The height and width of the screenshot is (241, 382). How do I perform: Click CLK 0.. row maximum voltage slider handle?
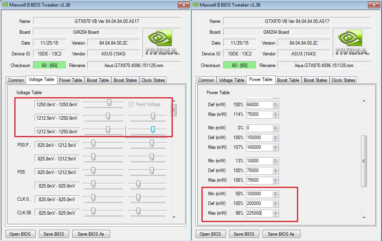(138, 197)
